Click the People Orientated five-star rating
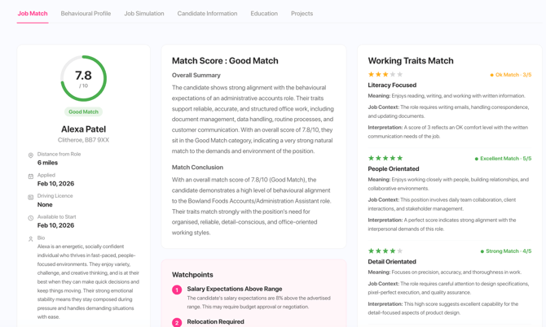This screenshot has height=327, width=546. [385, 158]
